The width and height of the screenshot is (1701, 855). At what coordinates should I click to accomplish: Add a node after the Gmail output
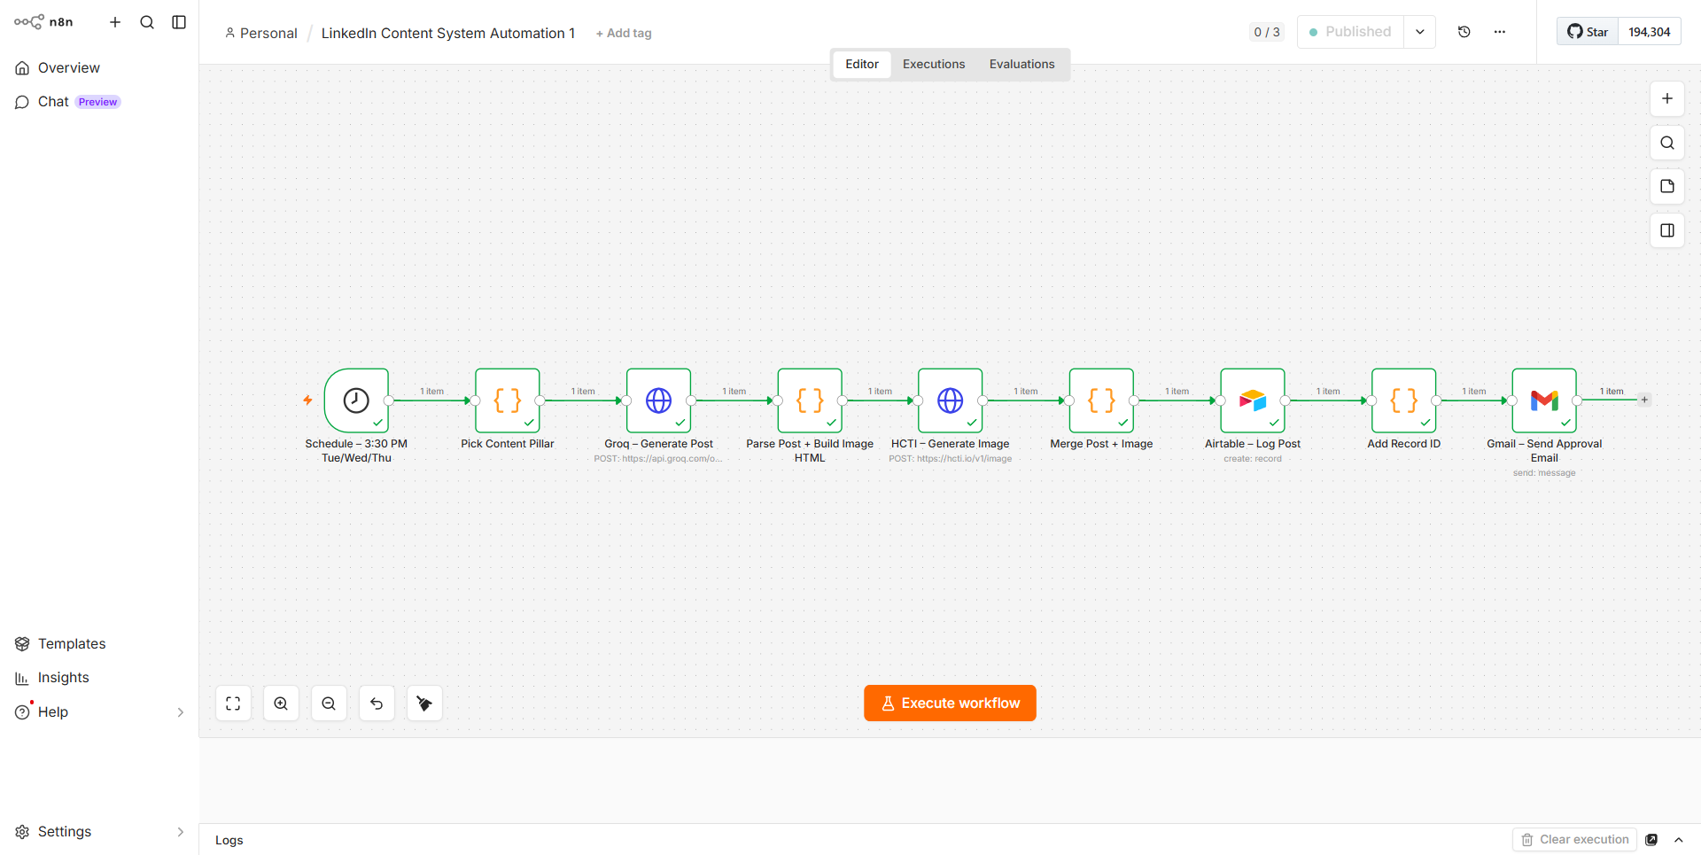pyautogui.click(x=1644, y=400)
